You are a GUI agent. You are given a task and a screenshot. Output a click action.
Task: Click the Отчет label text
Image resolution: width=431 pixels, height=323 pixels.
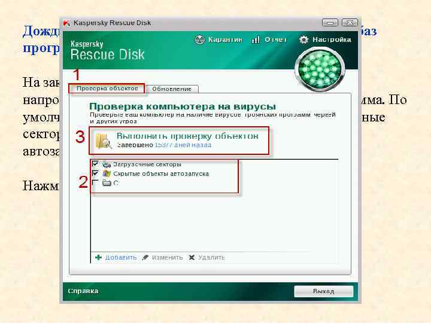[x=275, y=39]
